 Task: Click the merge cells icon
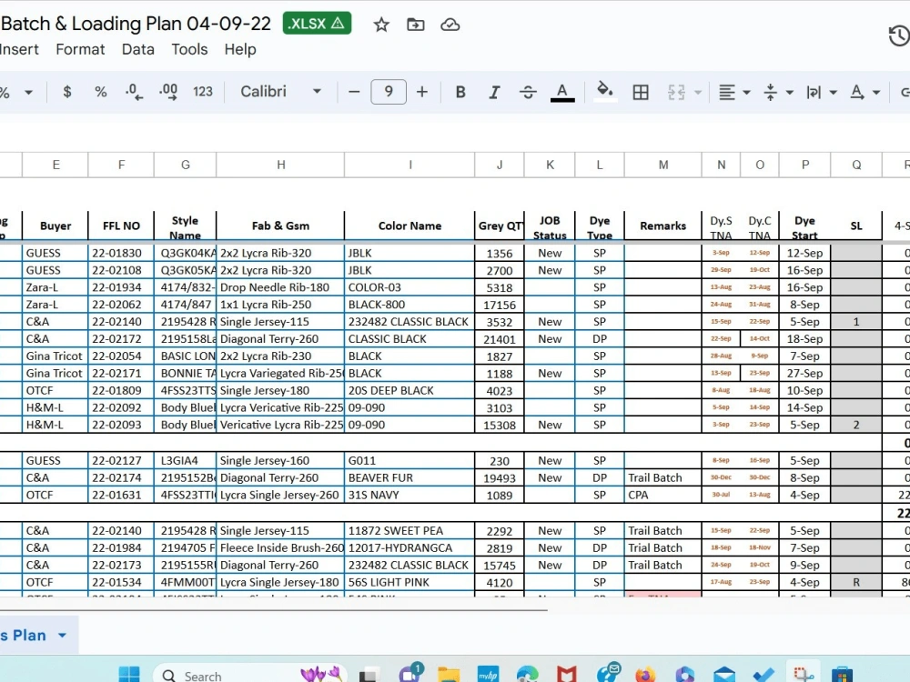[x=676, y=92]
